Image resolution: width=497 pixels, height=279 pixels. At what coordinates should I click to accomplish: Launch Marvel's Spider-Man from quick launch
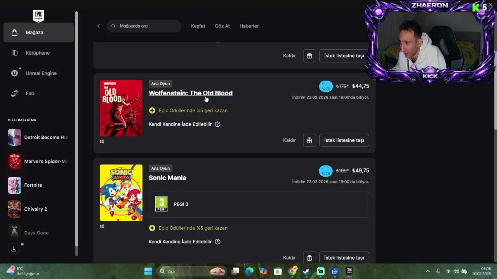38,161
